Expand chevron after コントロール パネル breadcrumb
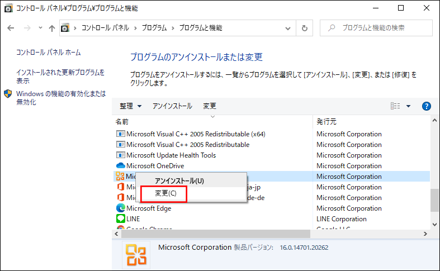The height and width of the screenshot is (271, 440). click(135, 28)
